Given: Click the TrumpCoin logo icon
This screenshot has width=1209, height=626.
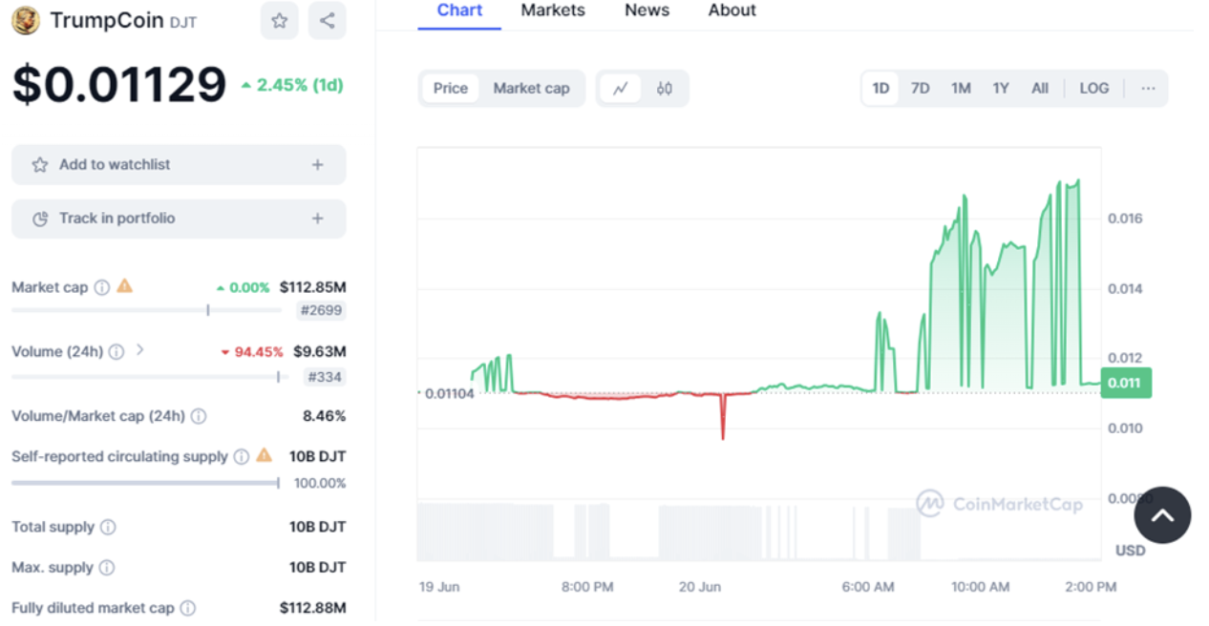Looking at the screenshot, I should pos(25,20).
